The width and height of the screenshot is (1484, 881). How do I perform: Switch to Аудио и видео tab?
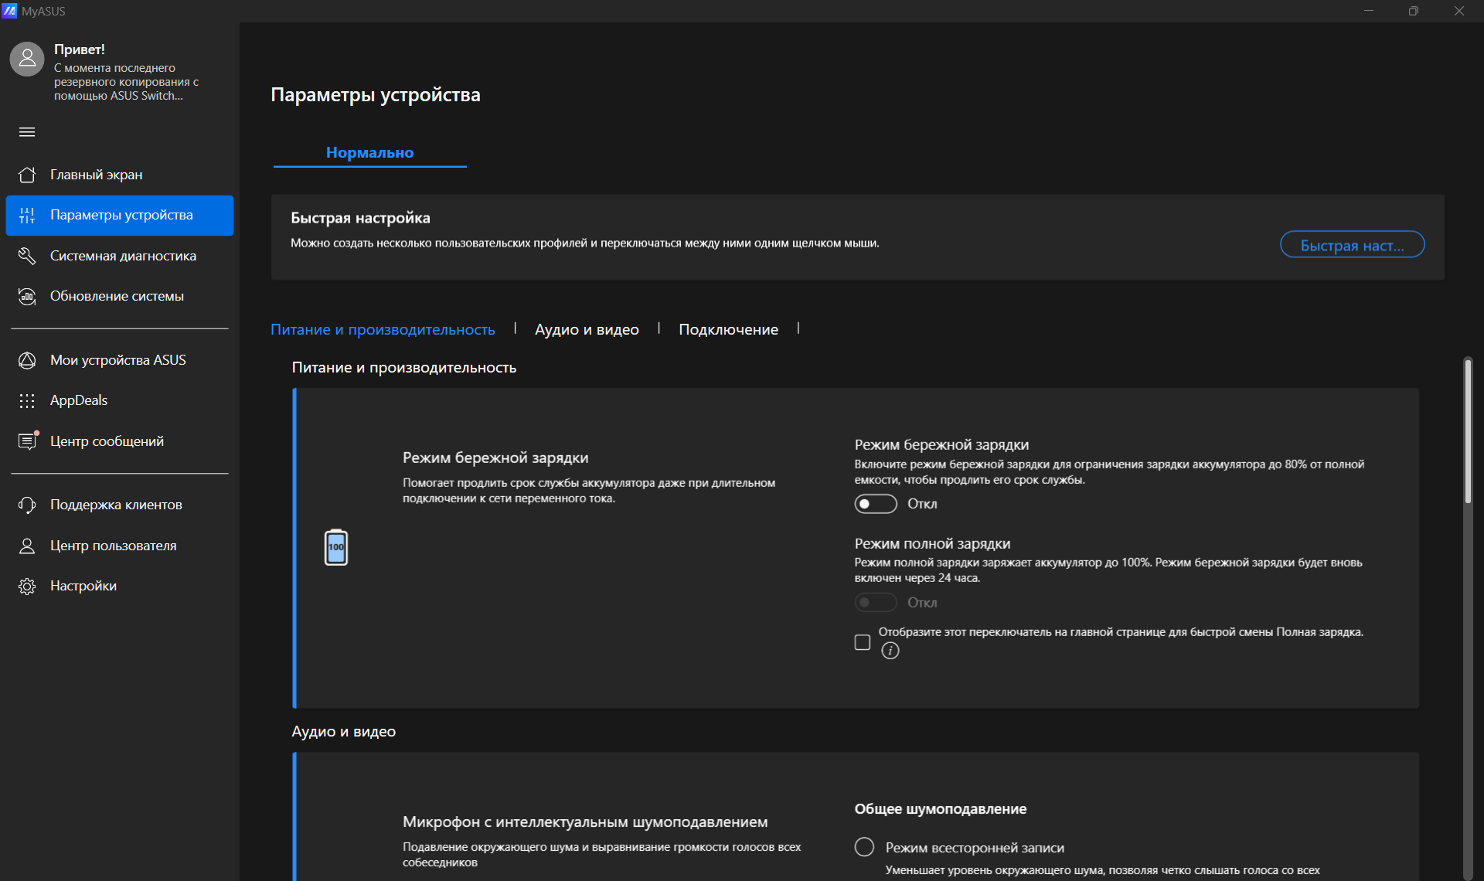(x=587, y=329)
